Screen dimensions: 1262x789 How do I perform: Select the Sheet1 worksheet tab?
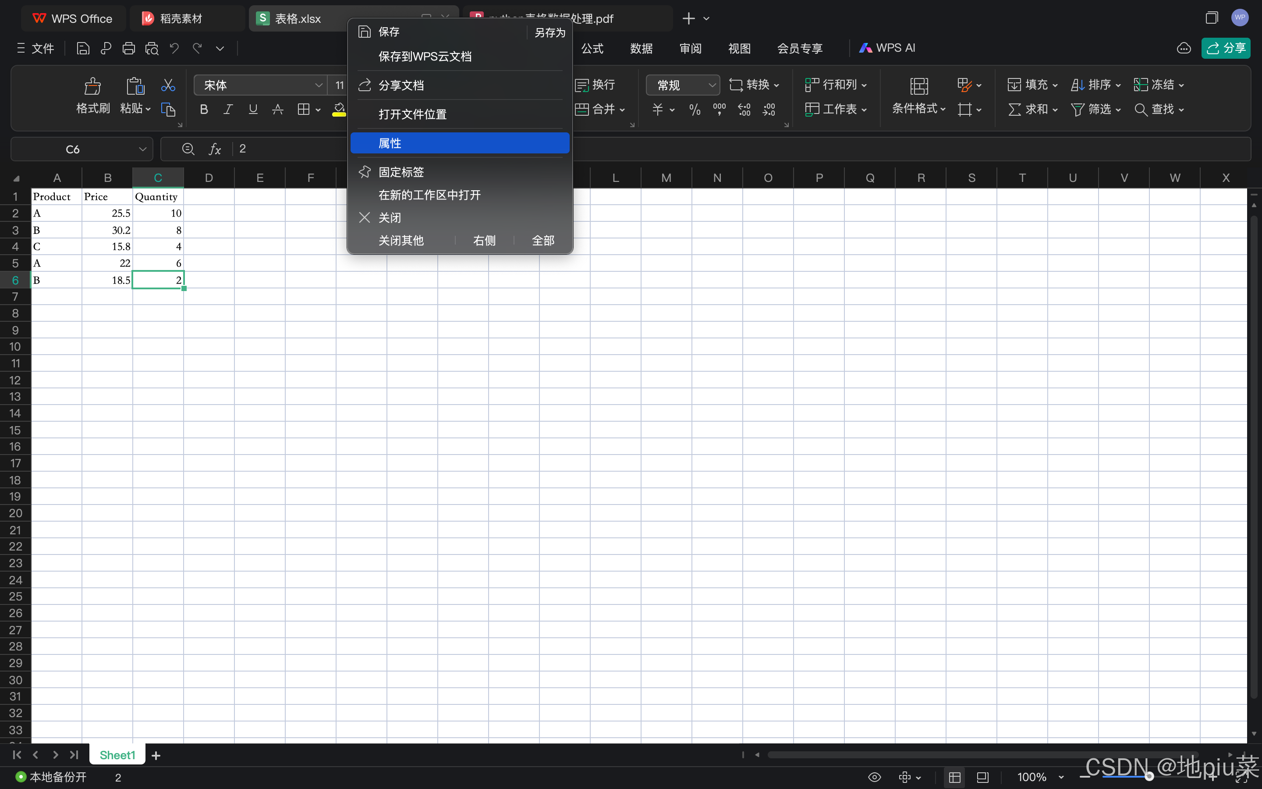[117, 755]
